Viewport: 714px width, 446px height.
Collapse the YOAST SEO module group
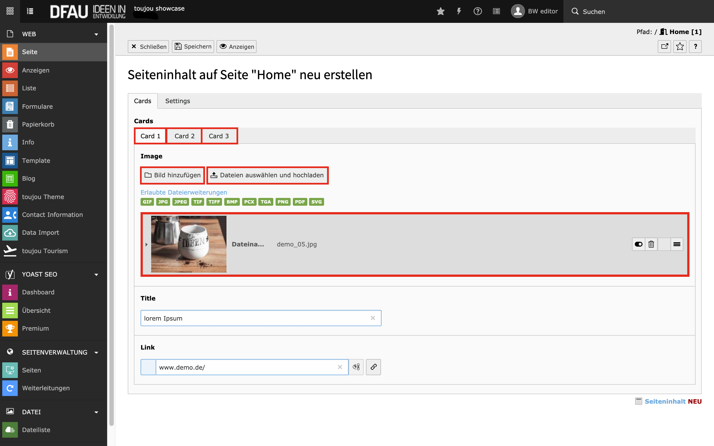coord(96,275)
